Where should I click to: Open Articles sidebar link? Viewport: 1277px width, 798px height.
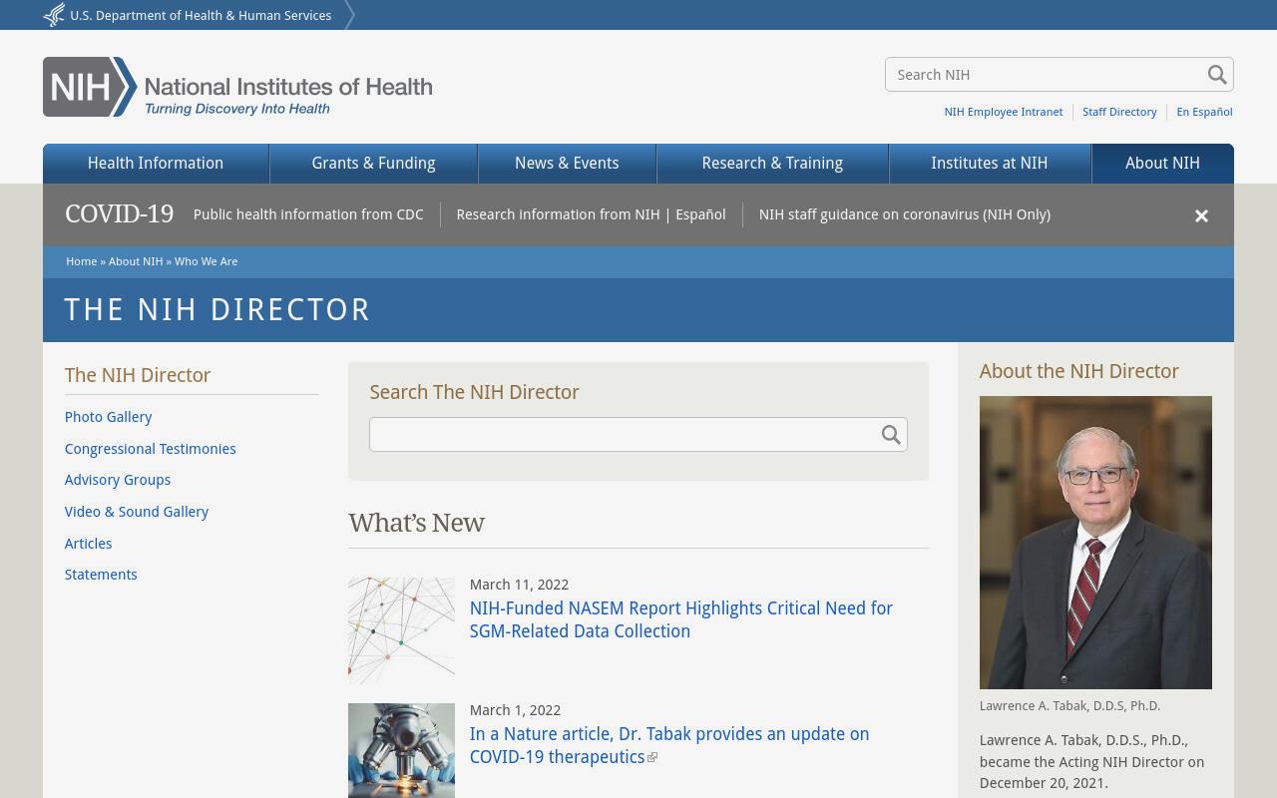coord(89,544)
